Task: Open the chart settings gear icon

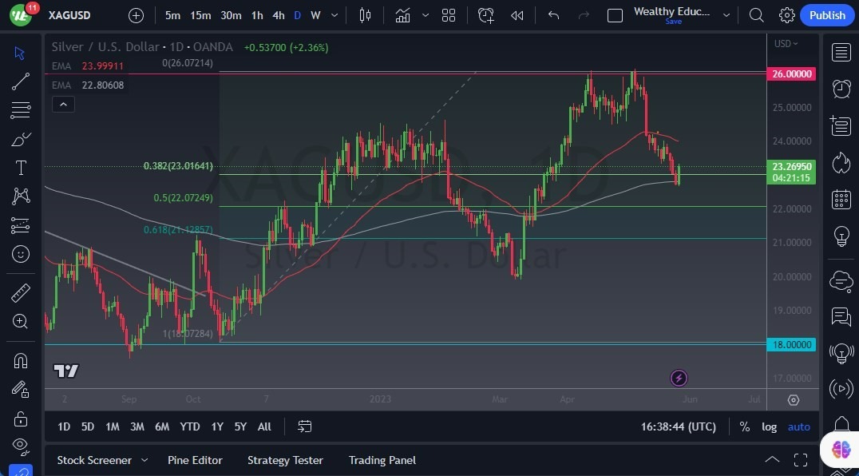Action: [786, 15]
